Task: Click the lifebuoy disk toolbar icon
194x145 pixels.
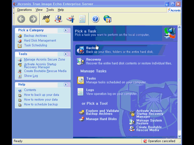Action: pos(58,19)
